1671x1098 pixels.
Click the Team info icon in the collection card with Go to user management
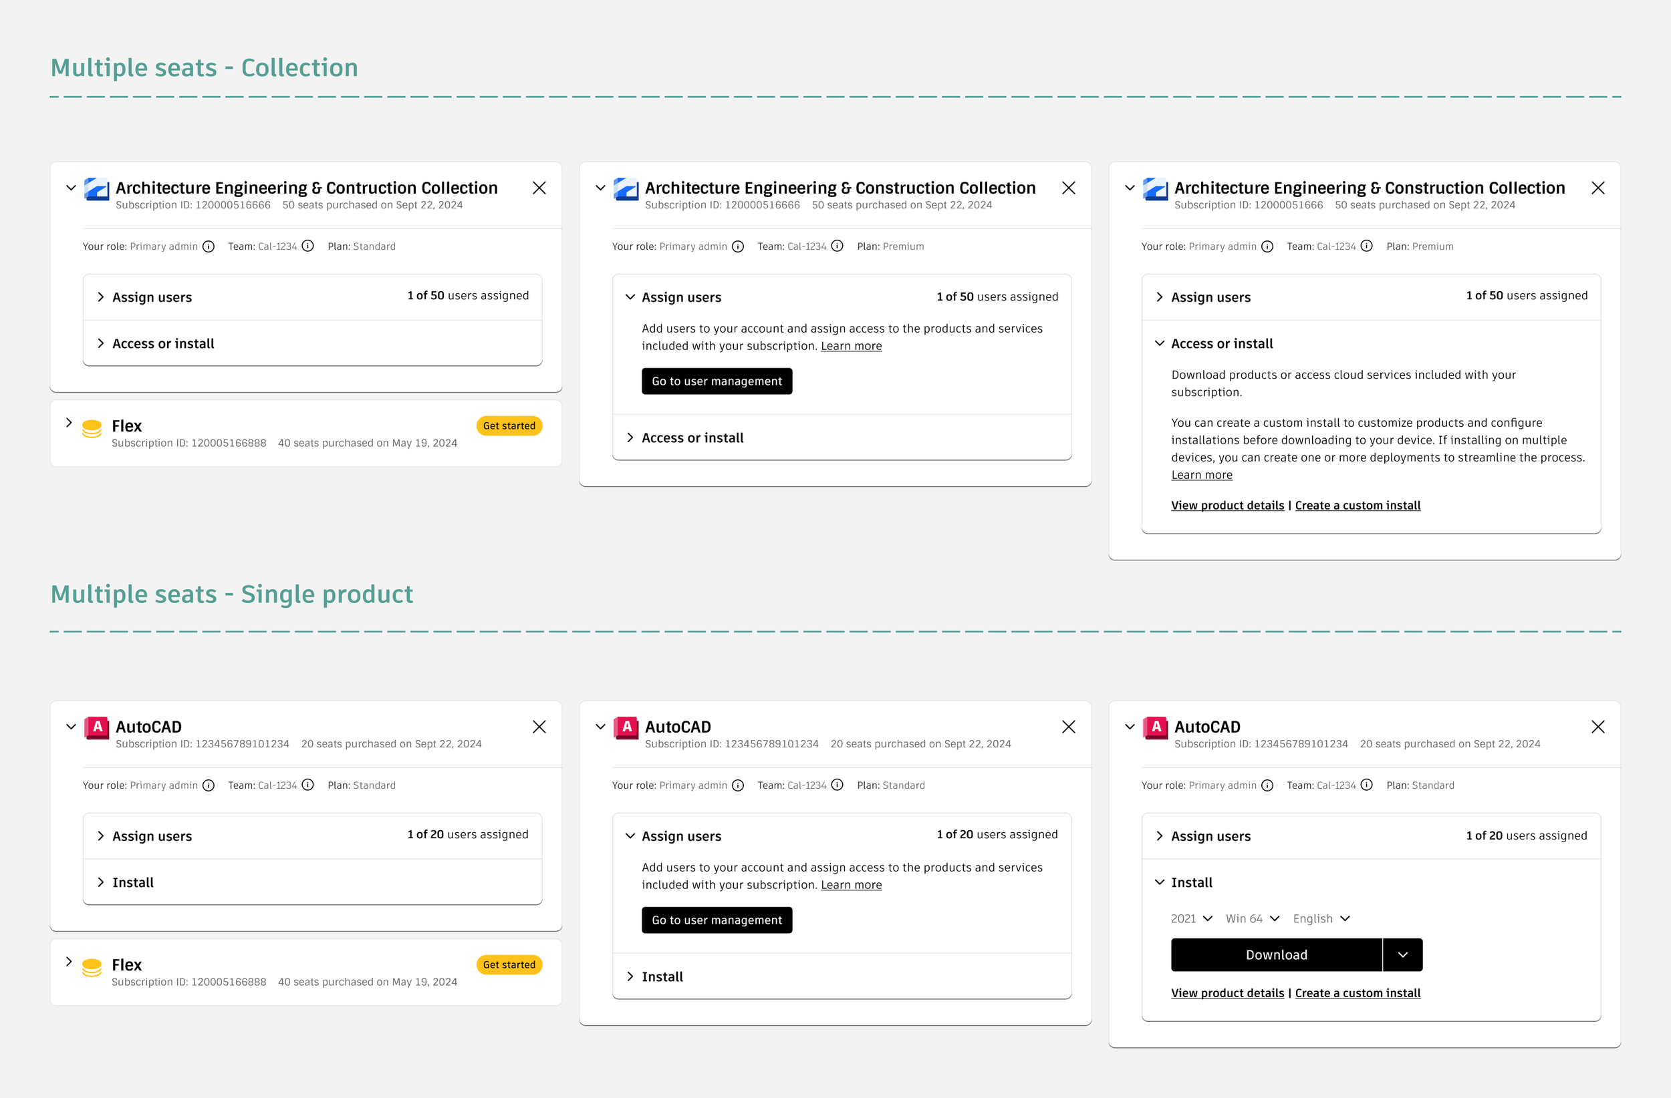click(837, 246)
